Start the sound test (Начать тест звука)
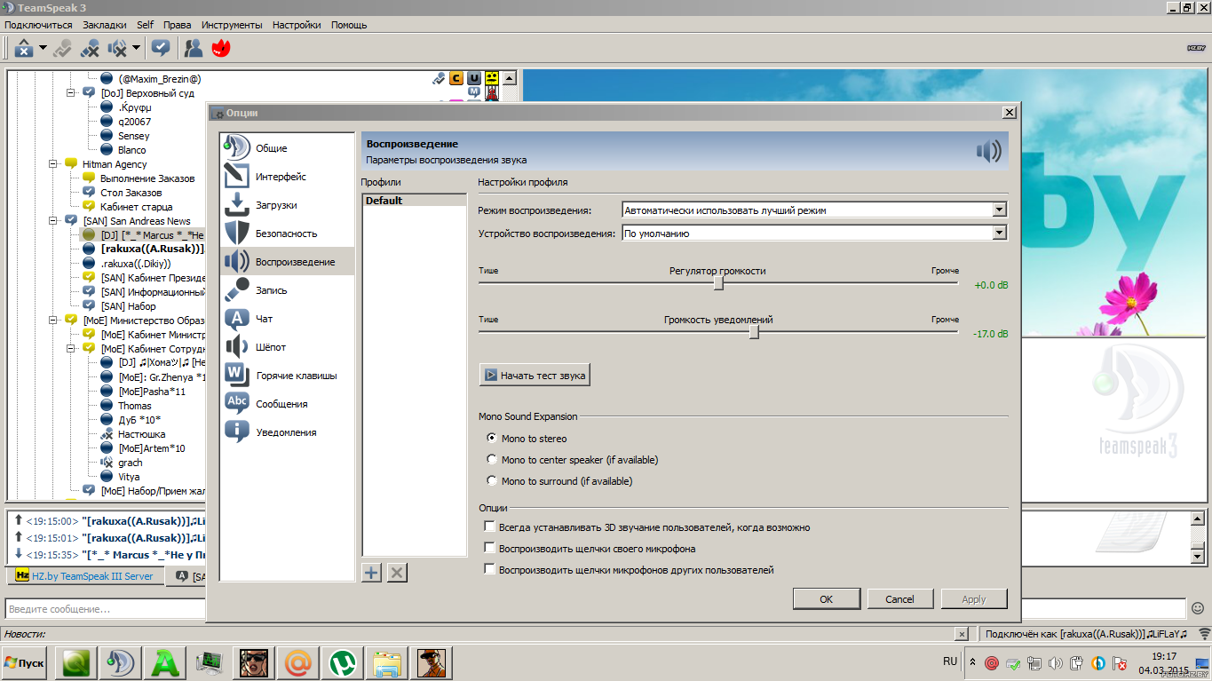The image size is (1212, 681). (x=535, y=376)
